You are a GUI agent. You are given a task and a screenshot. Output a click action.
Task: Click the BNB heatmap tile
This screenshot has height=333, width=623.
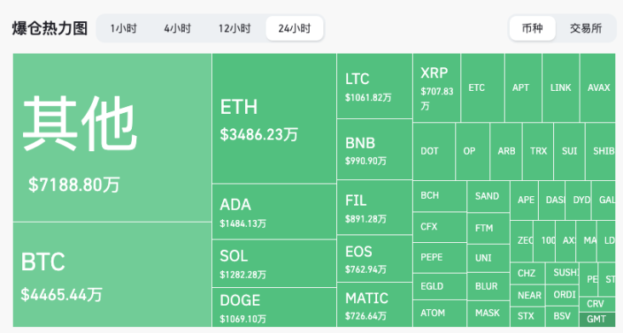point(374,150)
